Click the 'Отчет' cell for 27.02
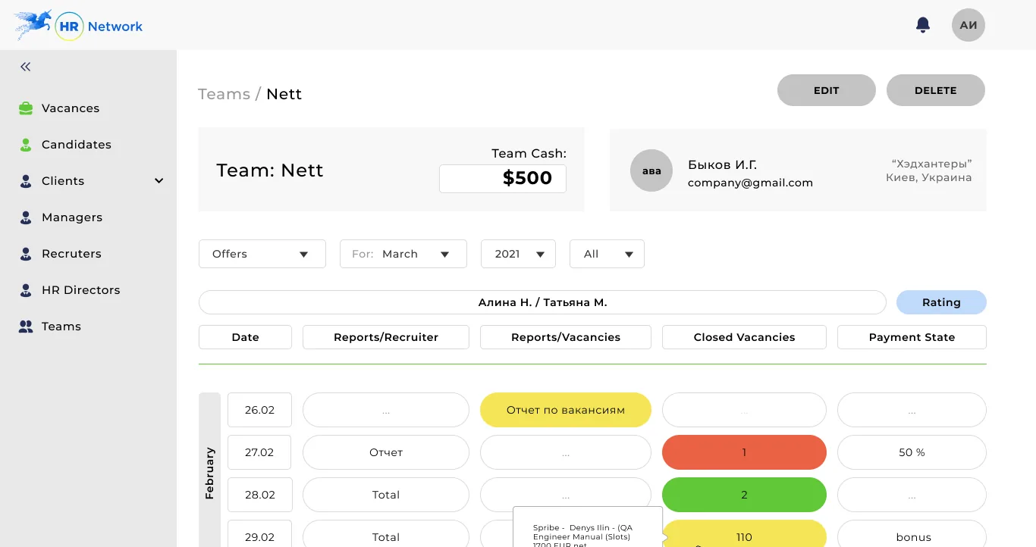This screenshot has height=547, width=1036. click(386, 452)
